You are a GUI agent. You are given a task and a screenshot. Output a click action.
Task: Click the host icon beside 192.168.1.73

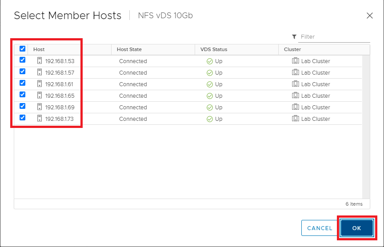[x=40, y=119]
